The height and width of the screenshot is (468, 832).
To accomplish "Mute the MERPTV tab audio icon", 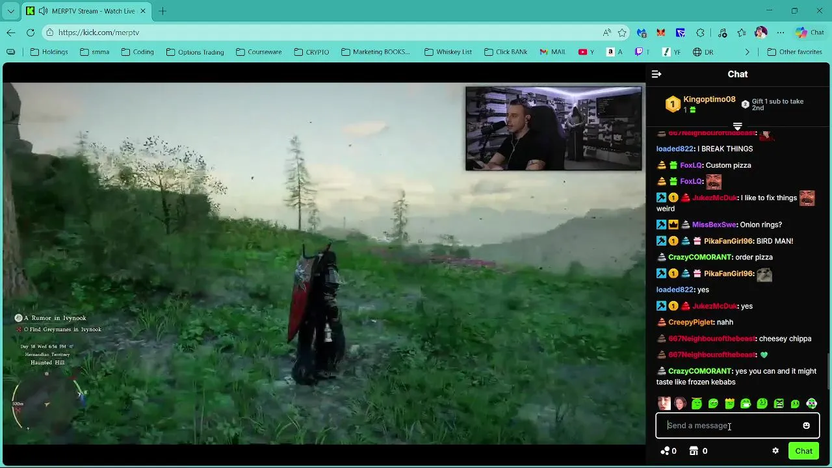I will pos(43,11).
